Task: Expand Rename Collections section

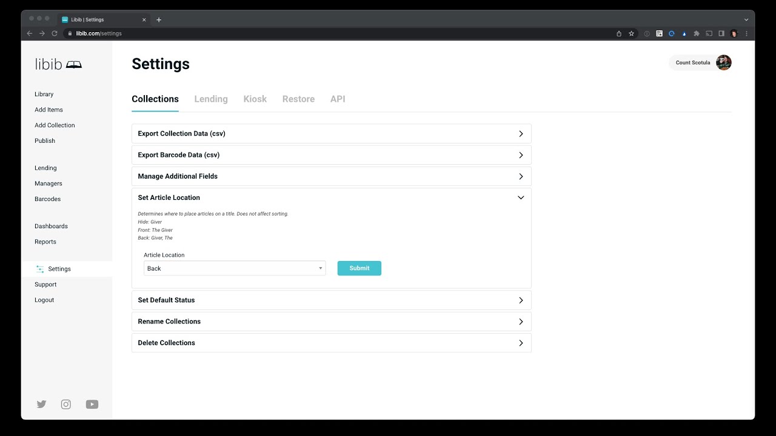Action: pyautogui.click(x=332, y=322)
